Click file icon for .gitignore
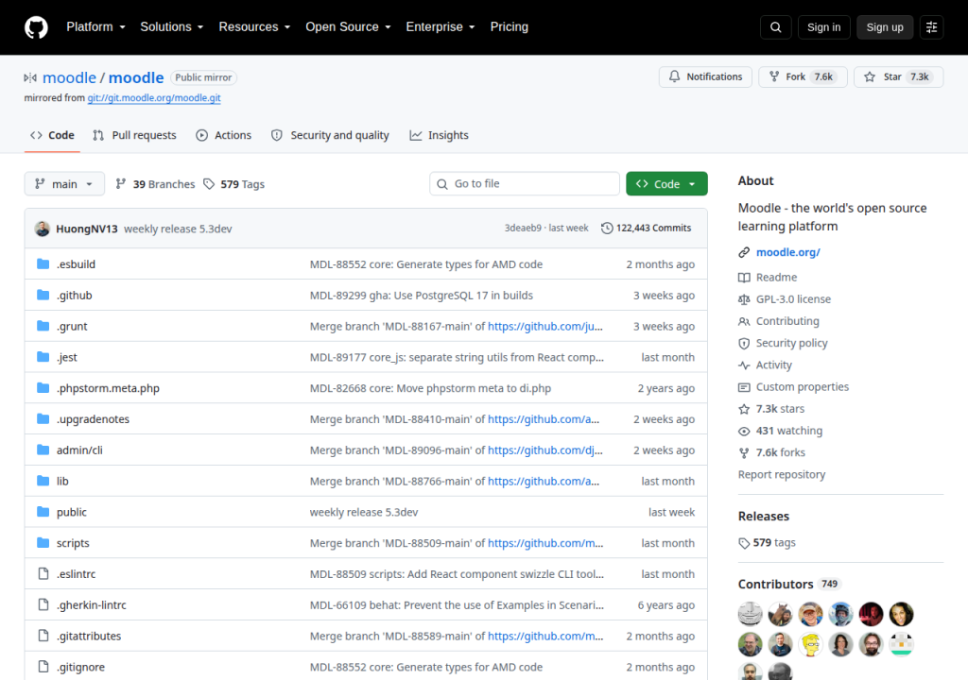The image size is (968, 680). point(43,667)
